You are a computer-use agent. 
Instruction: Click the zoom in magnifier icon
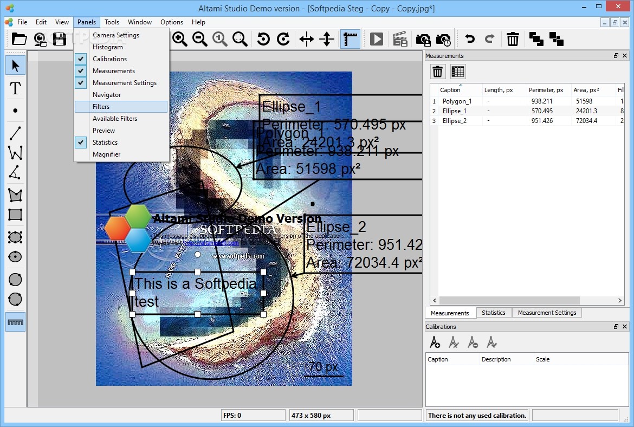point(179,39)
